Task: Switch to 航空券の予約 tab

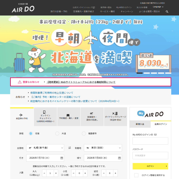Action: [x=22, y=117]
